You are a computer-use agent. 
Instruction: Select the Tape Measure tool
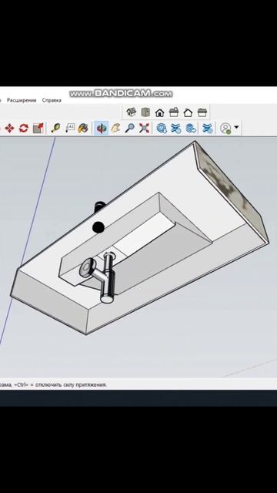[x=55, y=129]
